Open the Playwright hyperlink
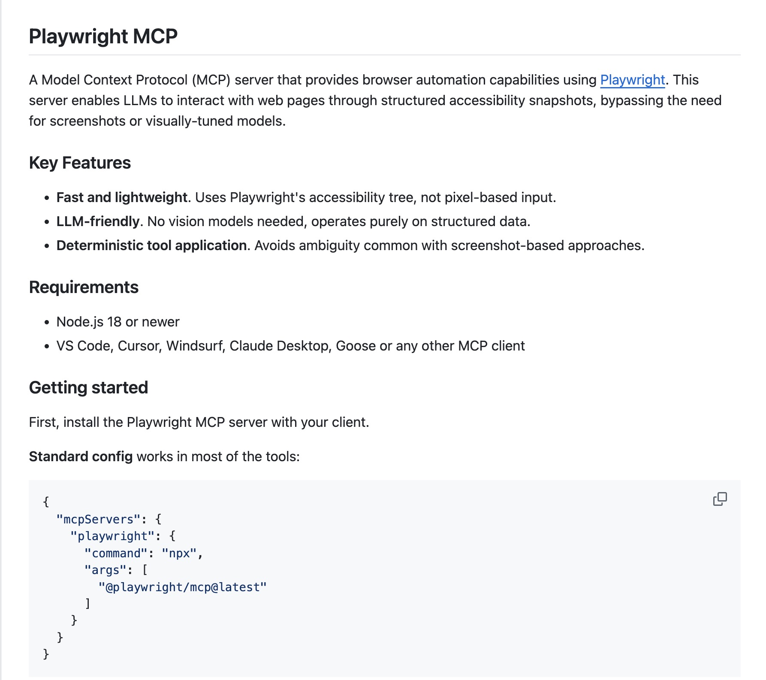Image resolution: width=766 pixels, height=680 pixels. 633,80
